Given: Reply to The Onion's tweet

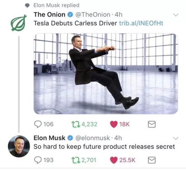Looking at the screenshot, I should pyautogui.click(x=38, y=124).
